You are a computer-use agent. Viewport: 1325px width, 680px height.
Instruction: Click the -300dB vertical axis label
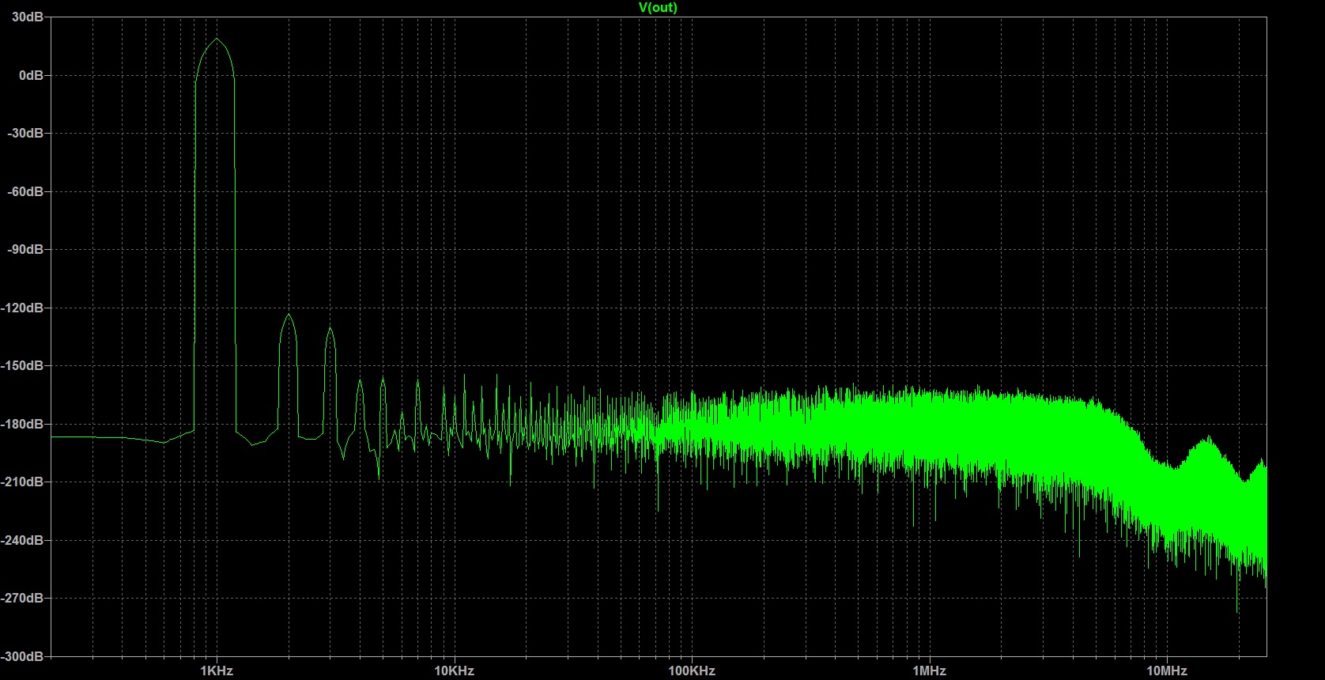click(22, 656)
